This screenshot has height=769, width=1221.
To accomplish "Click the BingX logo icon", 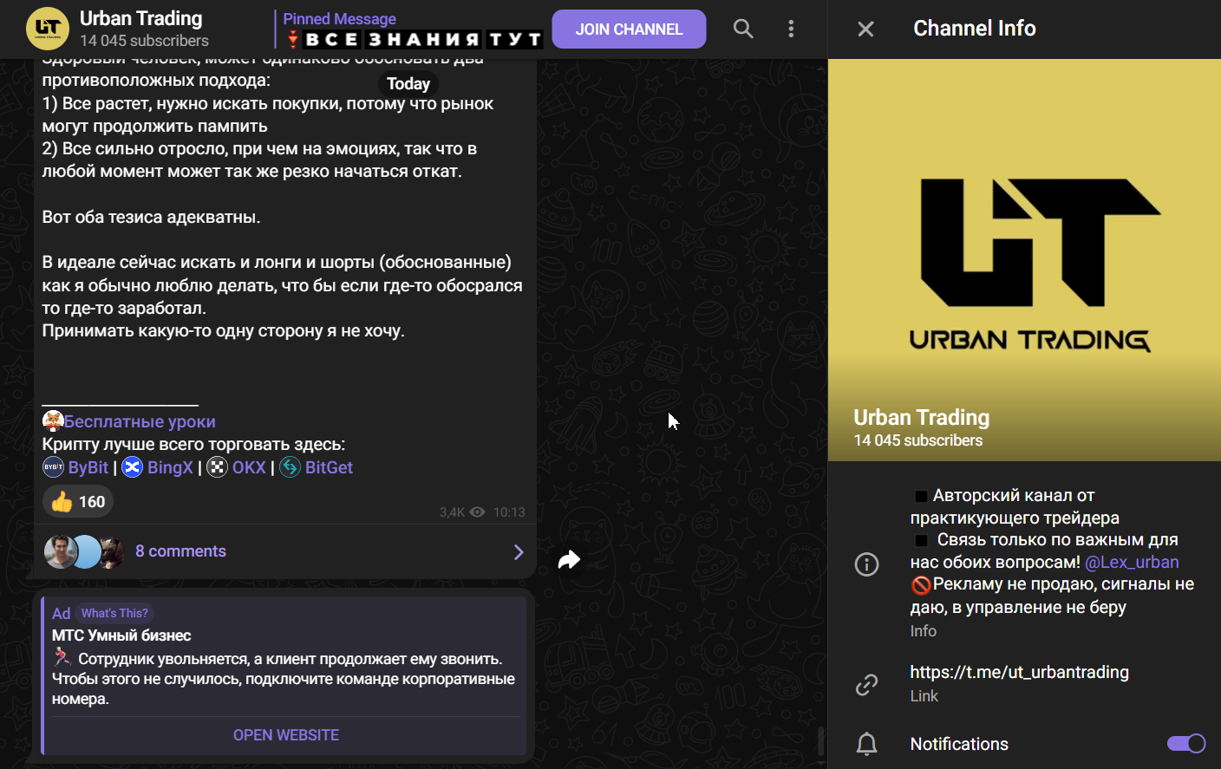I will 133,467.
